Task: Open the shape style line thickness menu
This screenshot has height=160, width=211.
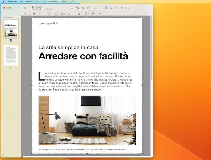Action: coord(80,13)
